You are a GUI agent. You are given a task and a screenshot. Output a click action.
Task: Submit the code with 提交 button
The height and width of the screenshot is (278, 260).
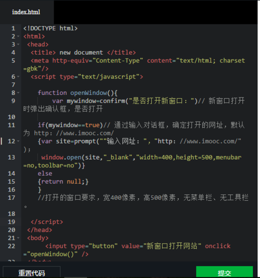tap(225, 272)
